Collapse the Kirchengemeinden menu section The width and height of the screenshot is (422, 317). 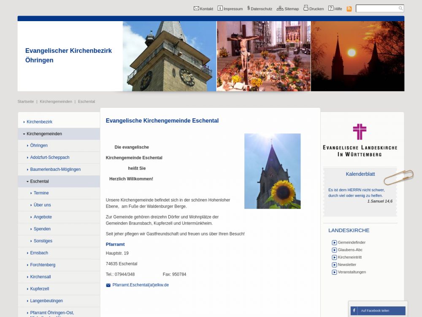[x=24, y=134]
